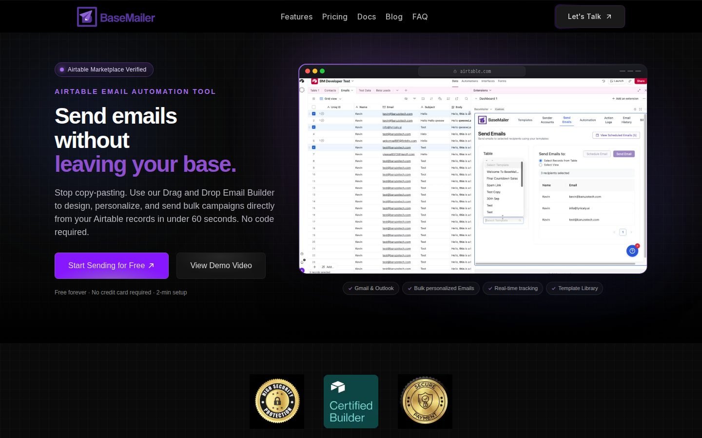Click View Scheduled Emails (5)

coord(616,135)
